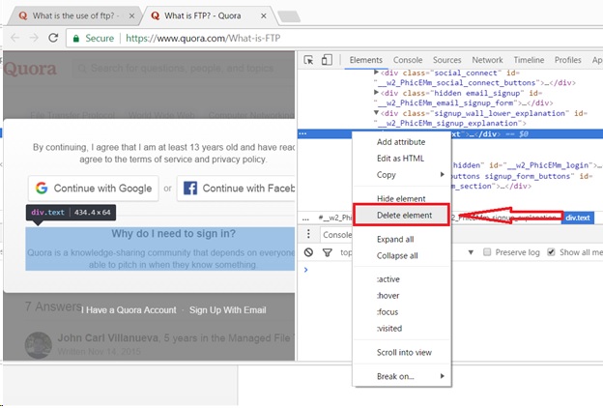Open the Sources tab

tap(446, 60)
